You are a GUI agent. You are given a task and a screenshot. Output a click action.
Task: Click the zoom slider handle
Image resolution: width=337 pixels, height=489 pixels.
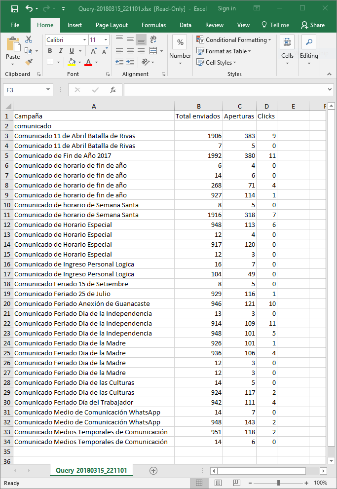278,483
